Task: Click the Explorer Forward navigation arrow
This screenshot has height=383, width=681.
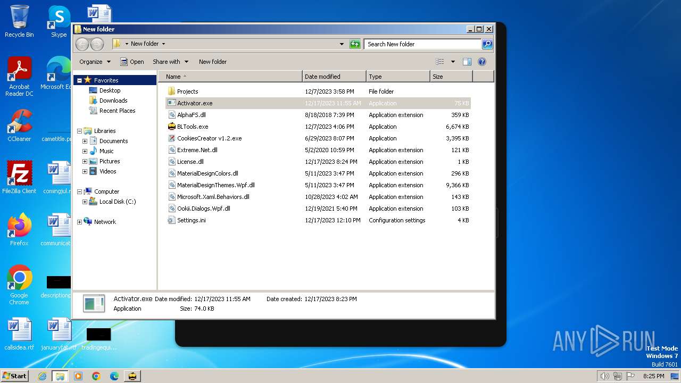Action: click(97, 44)
